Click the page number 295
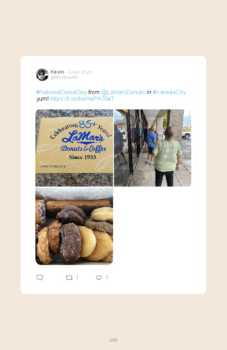Viewport: 227px width, 350px height. click(113, 340)
